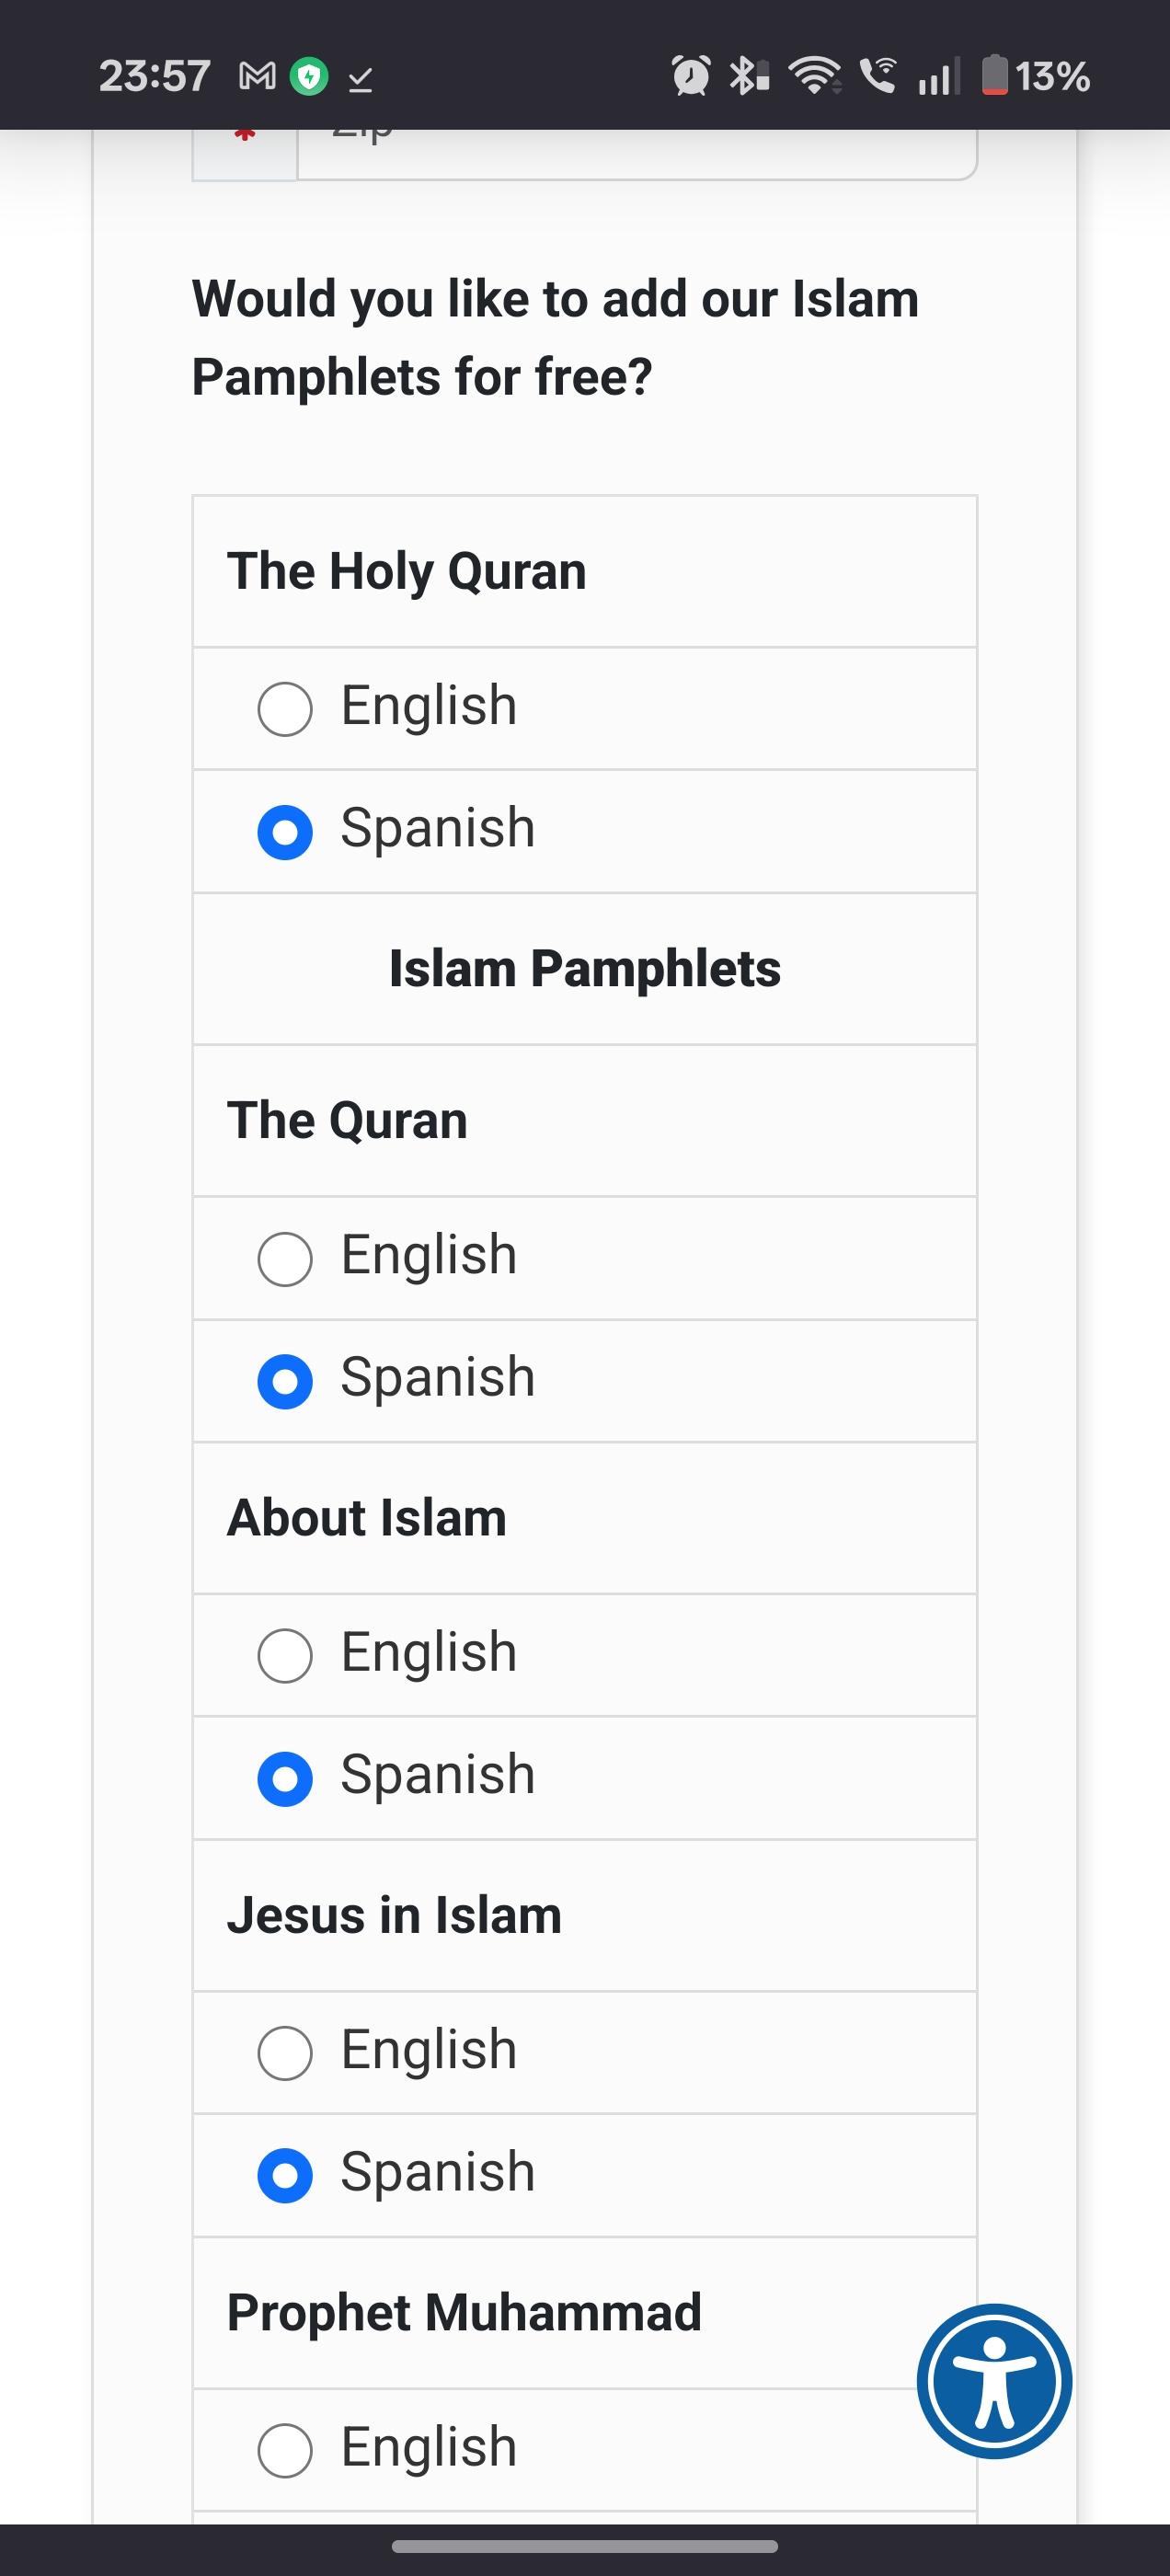Select English for The Holy Quran

pos(285,709)
